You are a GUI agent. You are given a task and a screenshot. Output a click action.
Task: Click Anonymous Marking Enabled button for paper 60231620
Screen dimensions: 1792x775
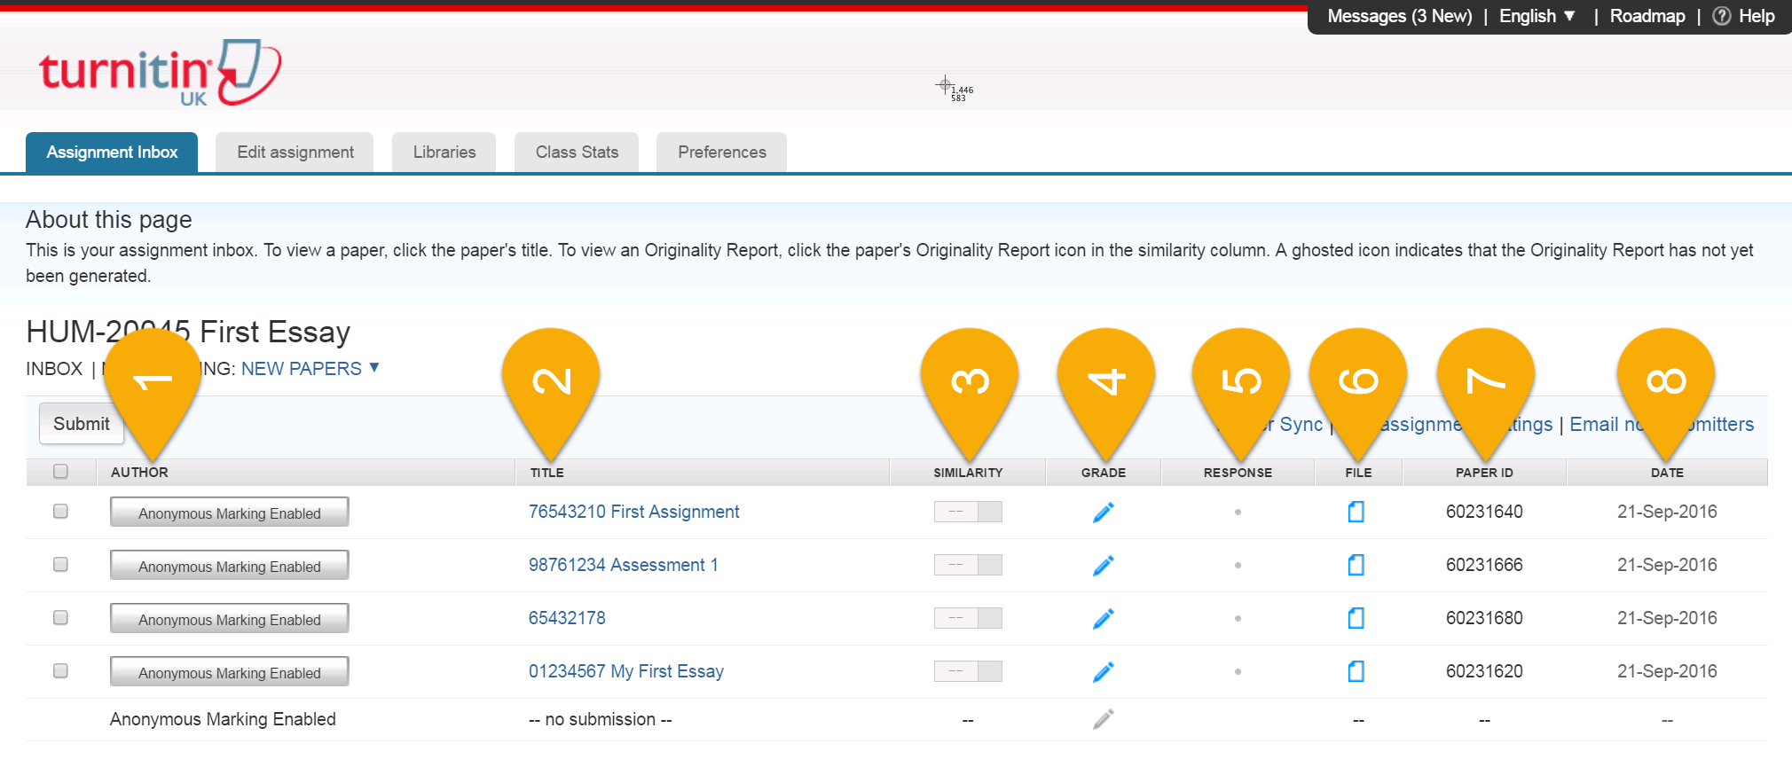230,672
